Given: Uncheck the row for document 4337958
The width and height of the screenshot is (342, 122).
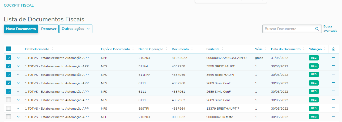Looking at the screenshot, I should point(8,66).
